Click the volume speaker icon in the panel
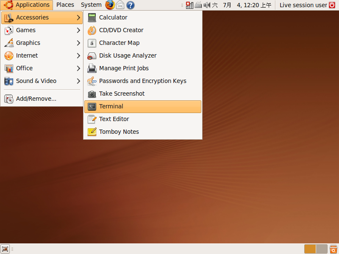The width and height of the screenshot is (339, 254). tap(207, 5)
